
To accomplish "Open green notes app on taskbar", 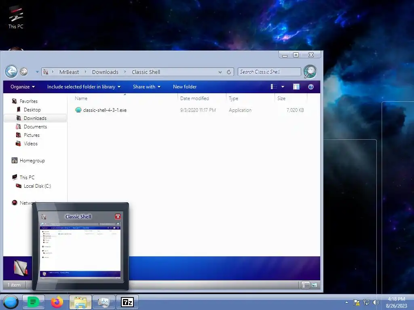I will 33,302.
